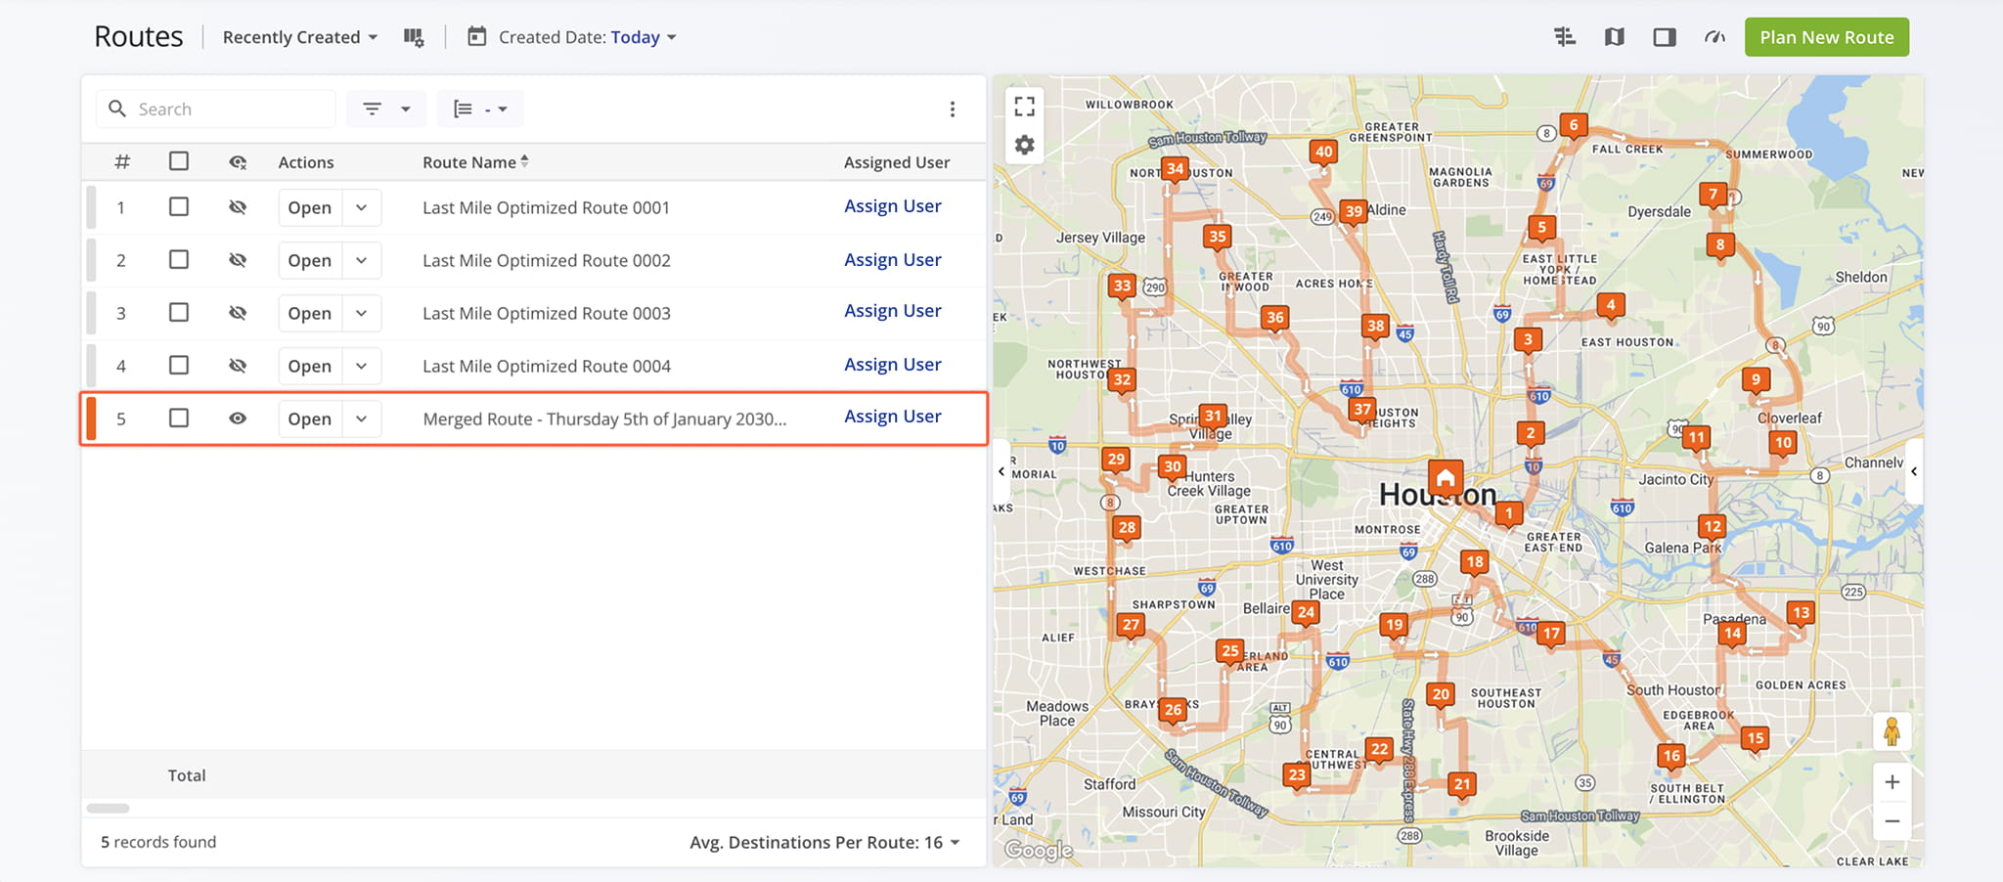Open the three-dot options menu above the list
The width and height of the screenshot is (2003, 882).
tap(953, 109)
